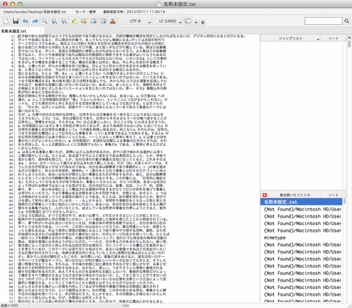352x308 pixels.
Task: Click the plus icon in the toolbar
Action: (x=196, y=22)
